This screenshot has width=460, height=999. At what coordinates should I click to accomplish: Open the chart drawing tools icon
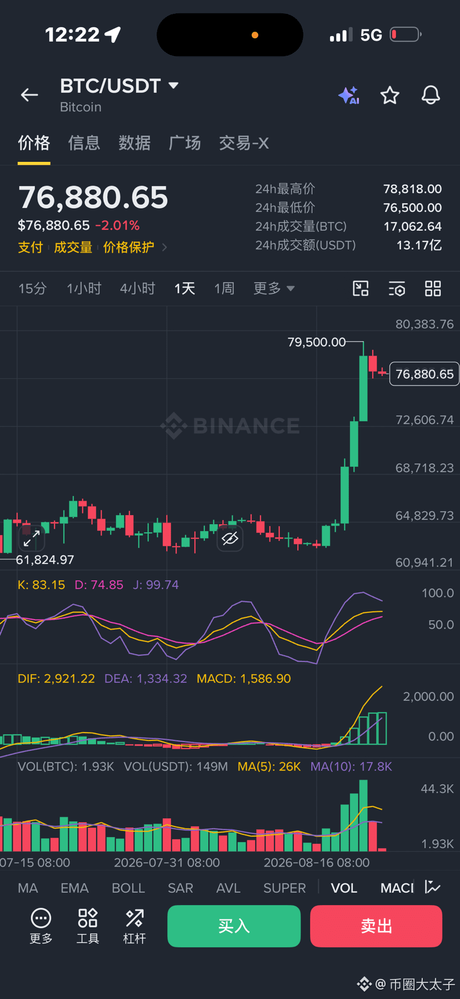(x=361, y=288)
